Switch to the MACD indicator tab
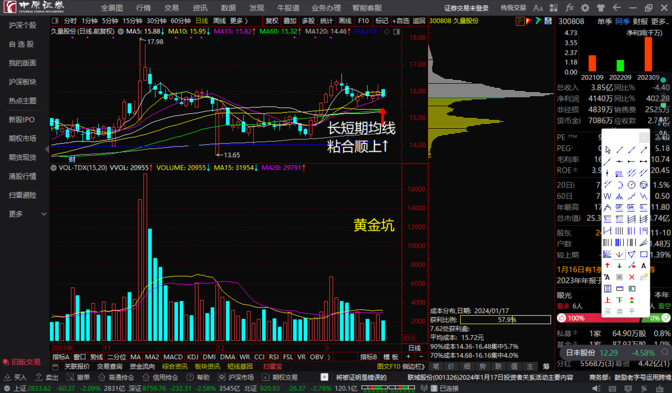Viewport: 672px width, 393px height. pos(173,357)
